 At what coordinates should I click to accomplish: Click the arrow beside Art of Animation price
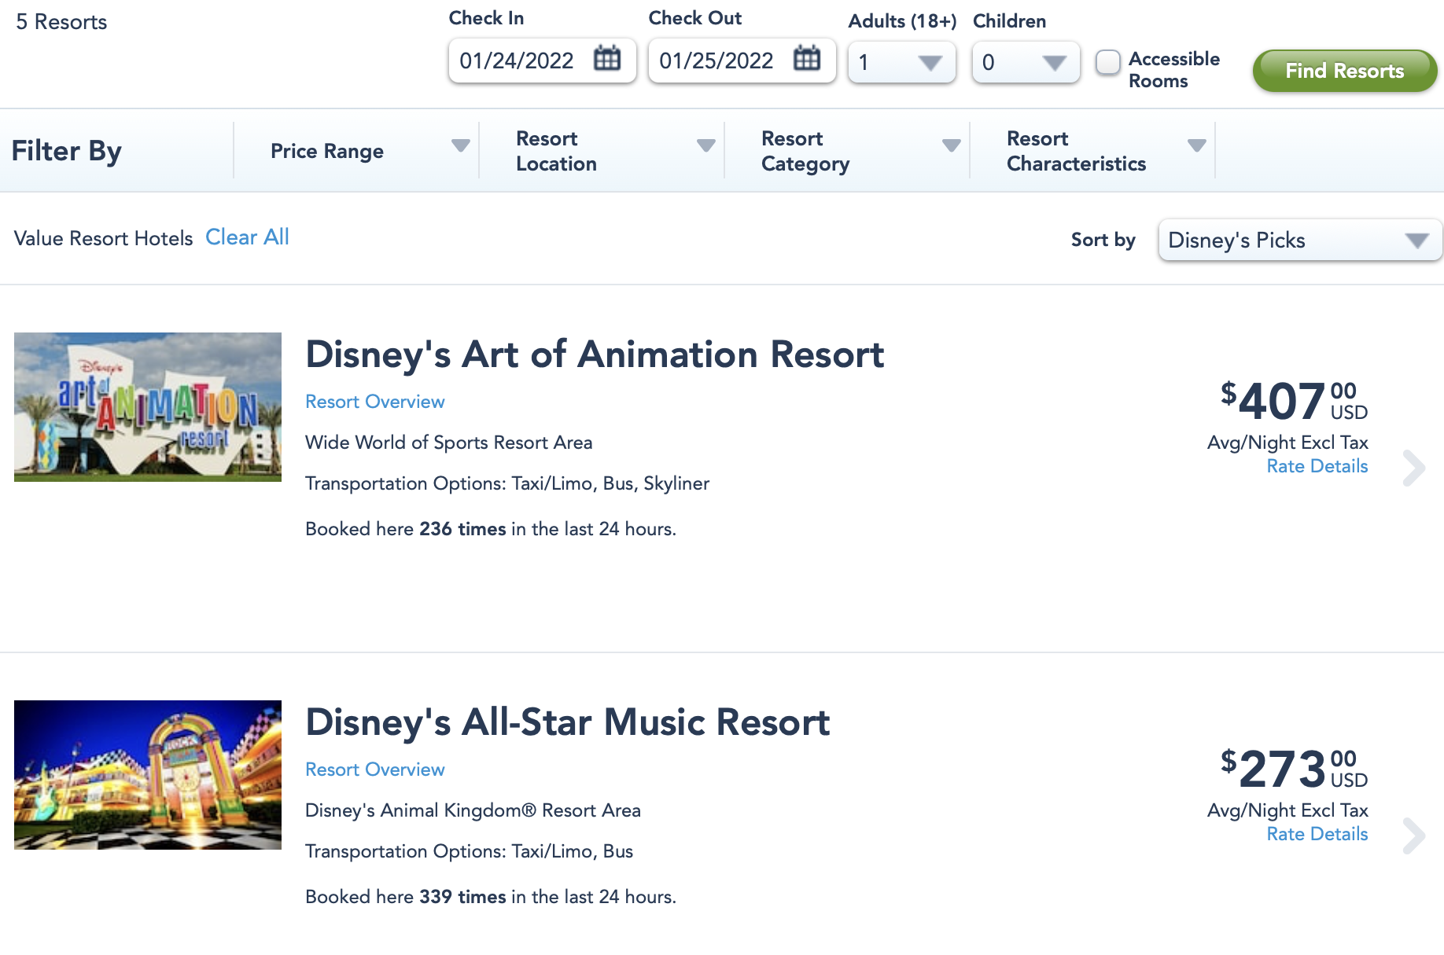coord(1413,468)
